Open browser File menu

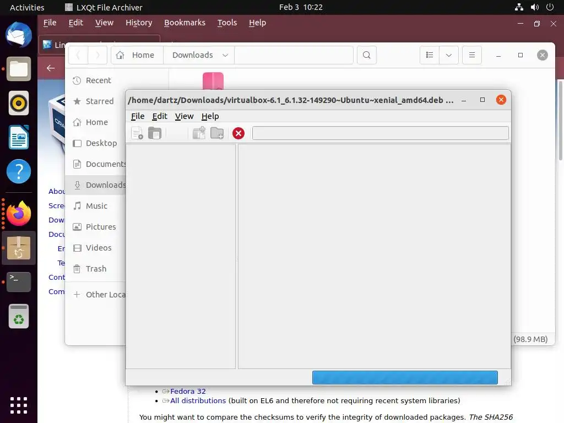50,23
